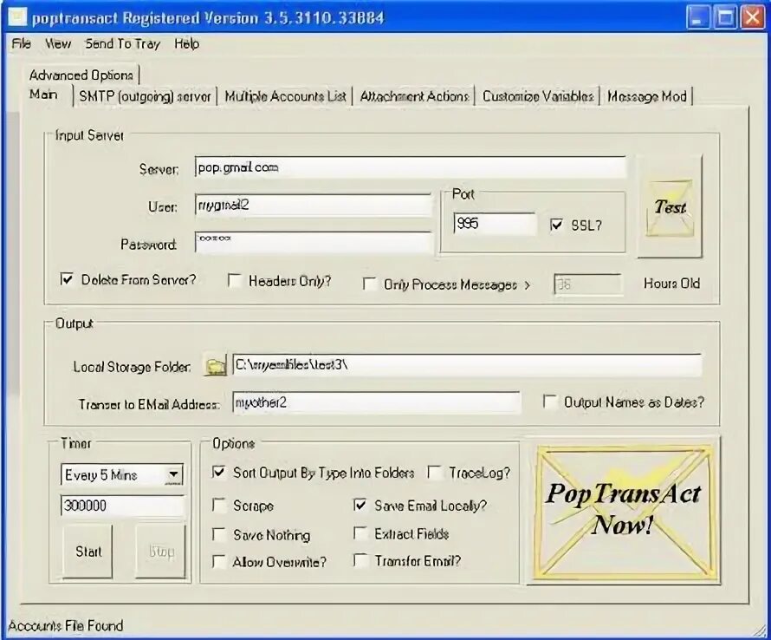The width and height of the screenshot is (771, 640).
Task: Enable the TraceLog? checkbox
Action: click(434, 473)
